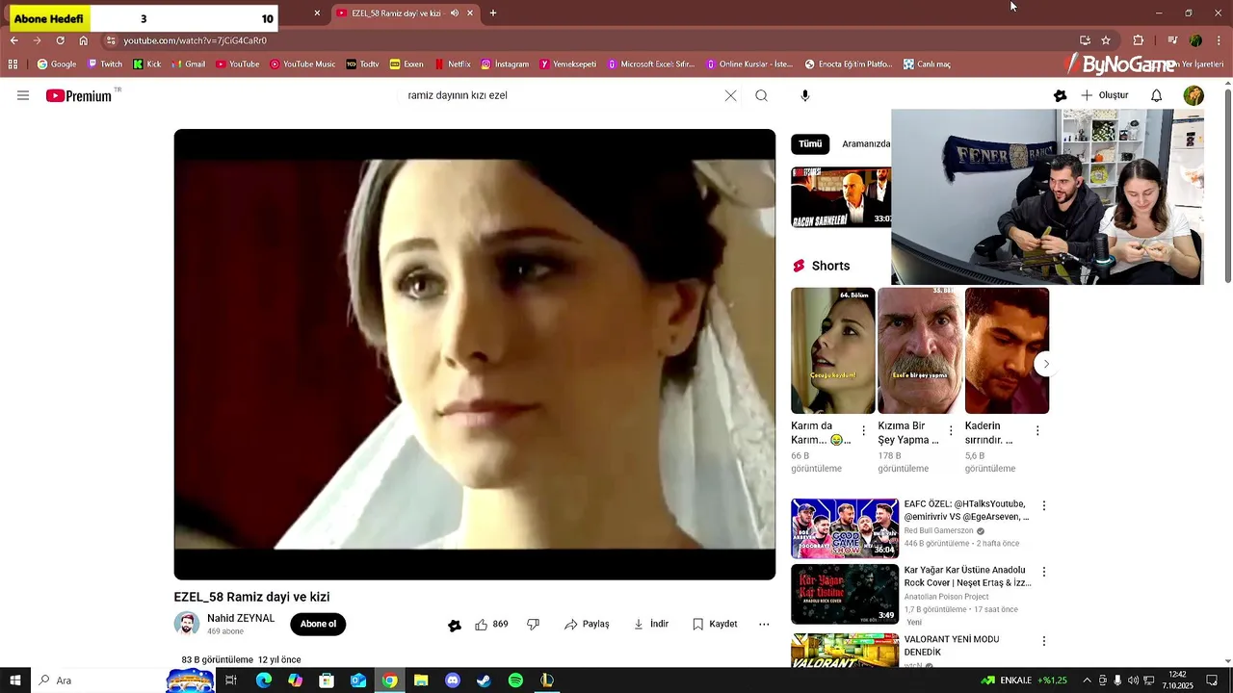Open the Twitch bookmark
This screenshot has width=1233, height=693.
pyautogui.click(x=105, y=64)
